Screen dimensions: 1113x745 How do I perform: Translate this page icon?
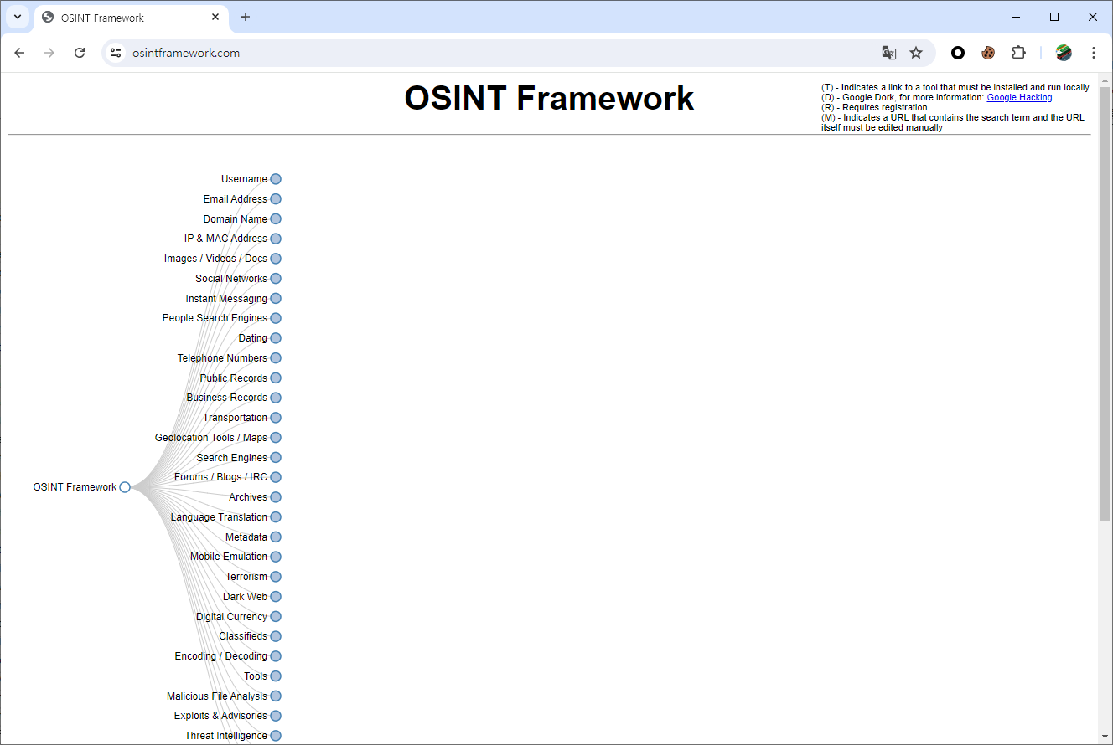[889, 53]
